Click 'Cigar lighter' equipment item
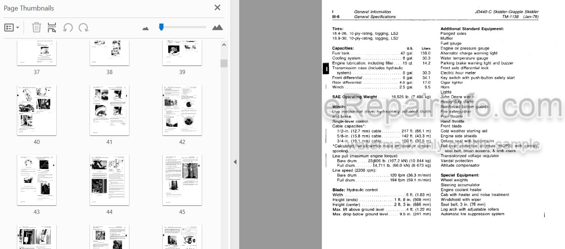565x249 pixels. 452,83
